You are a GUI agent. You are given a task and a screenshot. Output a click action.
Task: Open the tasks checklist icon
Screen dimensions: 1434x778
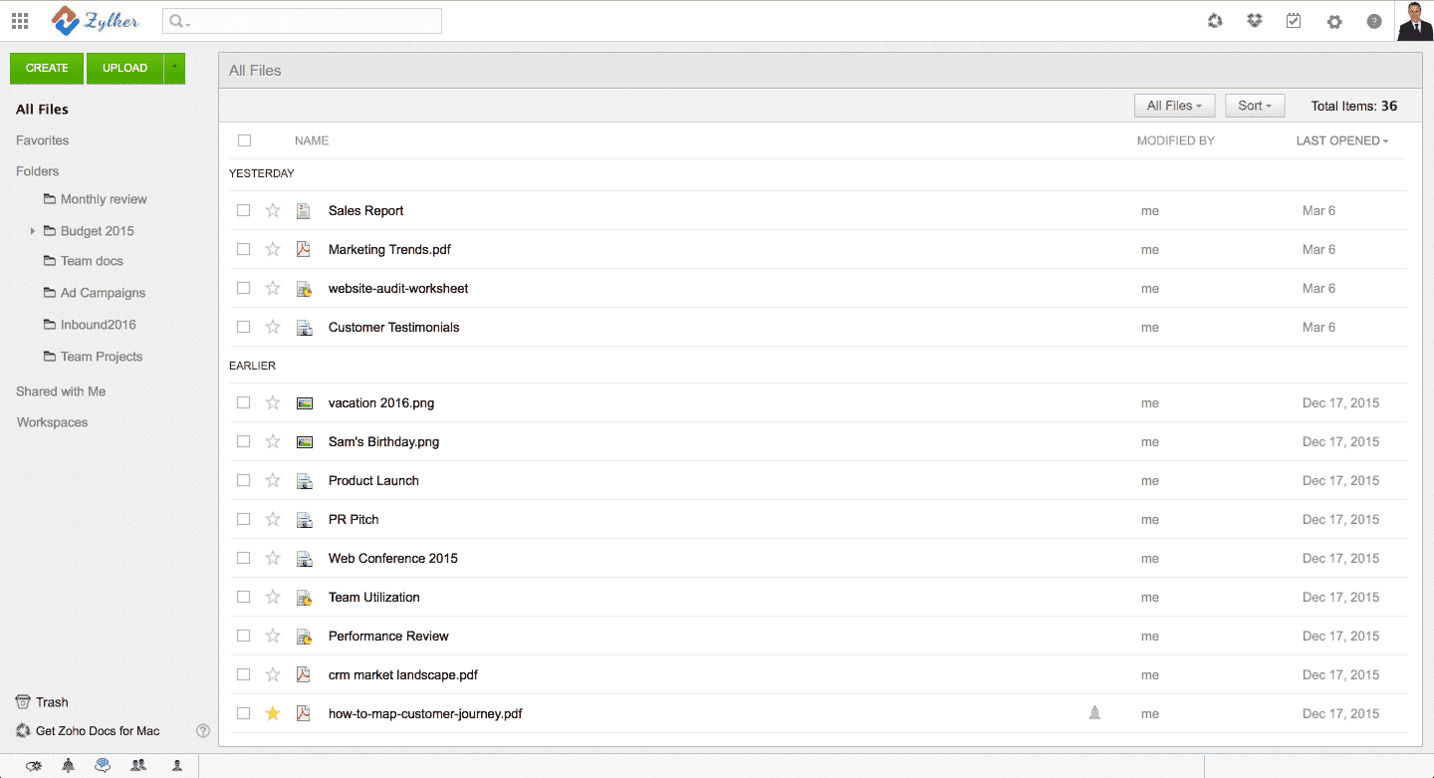[x=1294, y=21]
